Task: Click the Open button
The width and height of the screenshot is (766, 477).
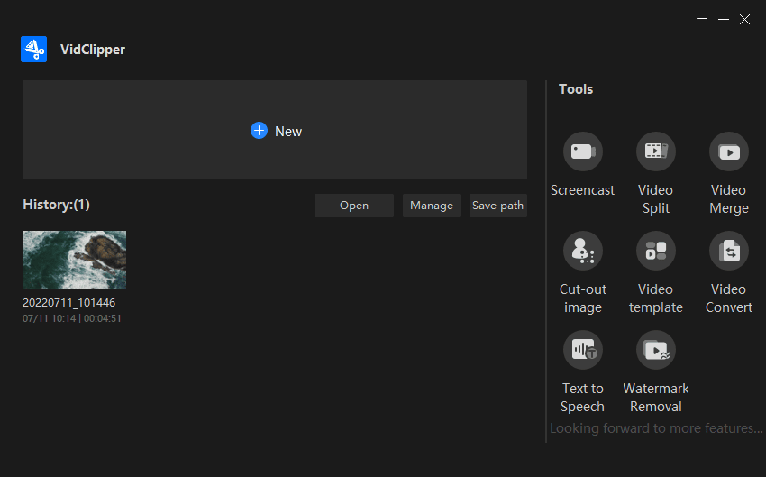Action: 354,206
